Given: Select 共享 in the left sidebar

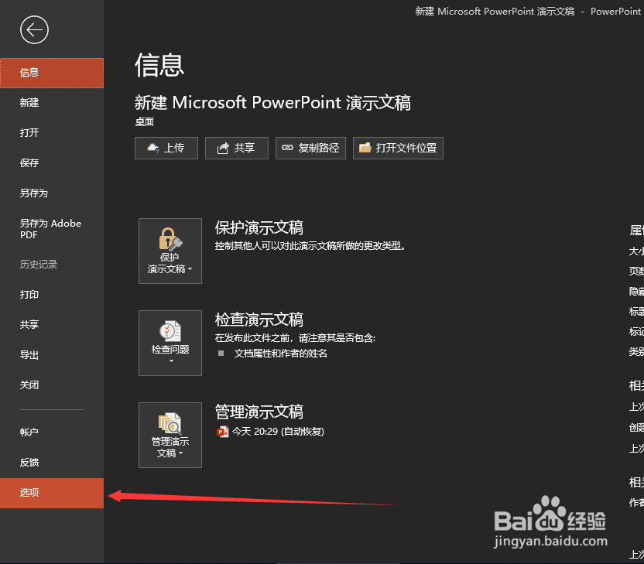Looking at the screenshot, I should coord(52,325).
